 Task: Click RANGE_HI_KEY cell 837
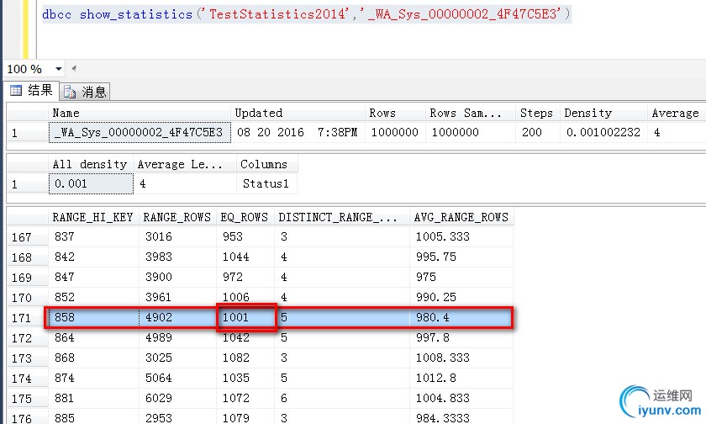[x=93, y=236]
